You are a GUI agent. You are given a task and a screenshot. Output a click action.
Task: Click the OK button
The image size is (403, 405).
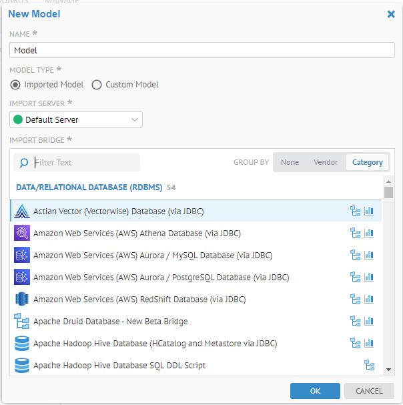[315, 391]
